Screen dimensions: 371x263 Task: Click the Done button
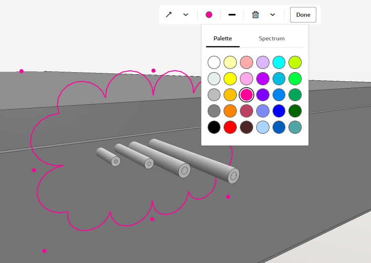point(303,15)
